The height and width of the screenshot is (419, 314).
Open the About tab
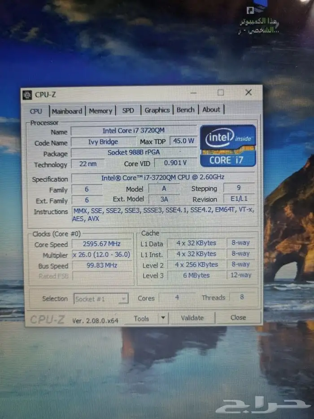[x=211, y=110]
